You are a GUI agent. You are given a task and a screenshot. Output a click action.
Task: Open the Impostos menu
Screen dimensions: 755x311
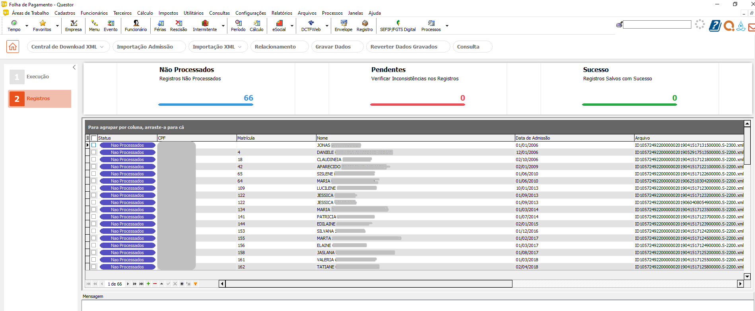click(168, 13)
